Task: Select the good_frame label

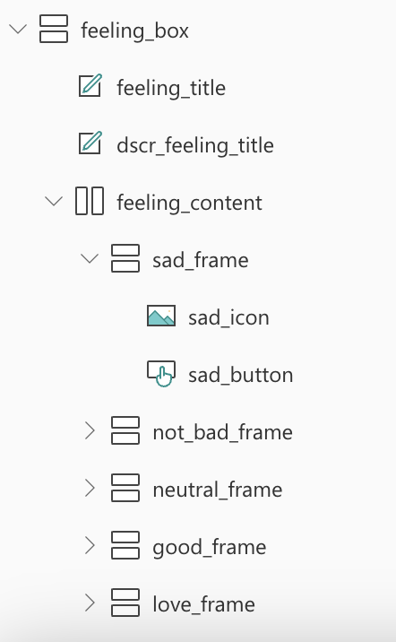Action: (x=210, y=548)
